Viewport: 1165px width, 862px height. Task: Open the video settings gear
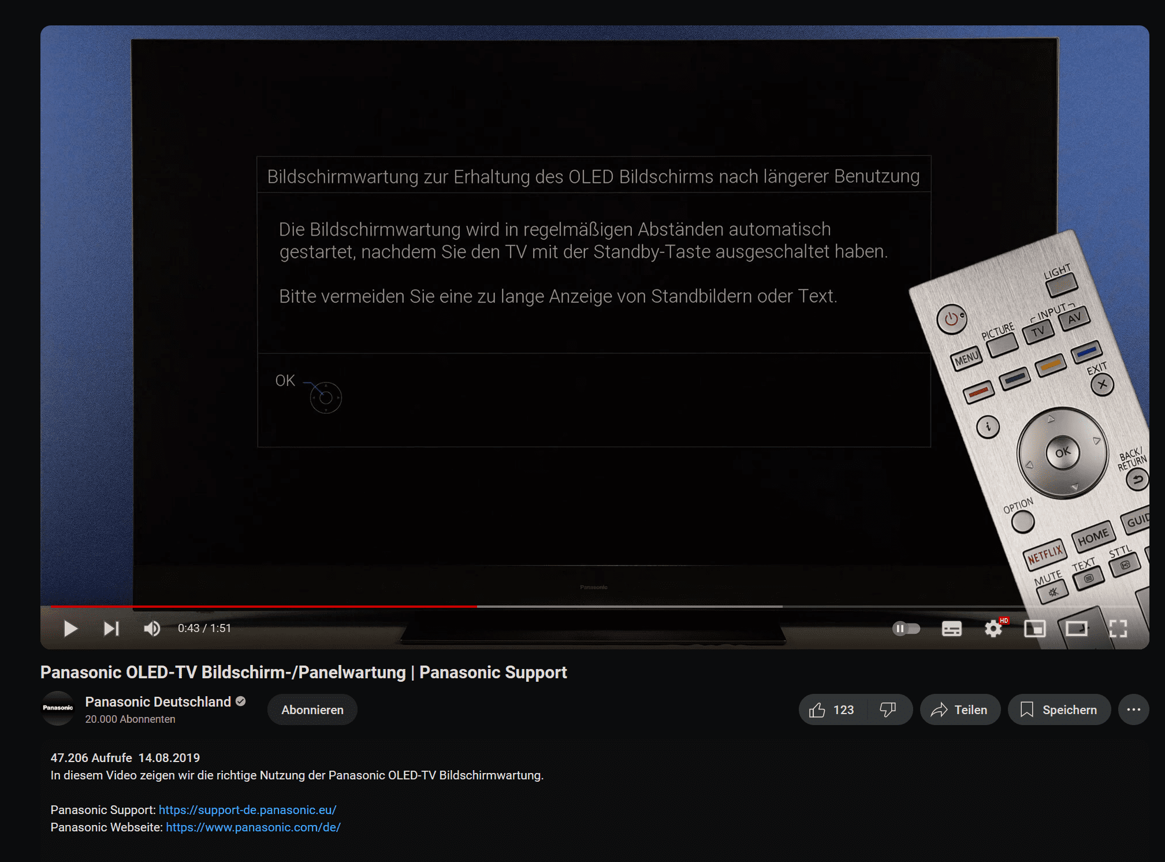993,629
